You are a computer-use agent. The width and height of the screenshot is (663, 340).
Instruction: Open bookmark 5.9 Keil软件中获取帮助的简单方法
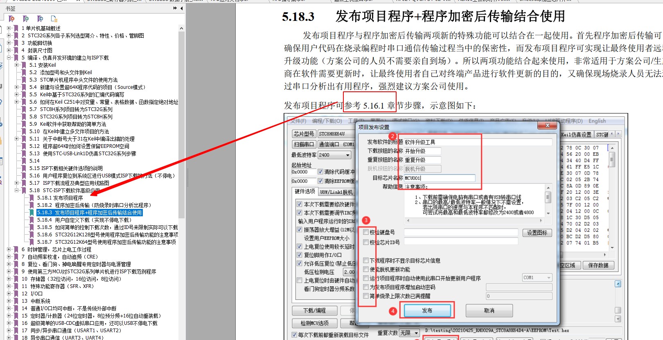68,124
